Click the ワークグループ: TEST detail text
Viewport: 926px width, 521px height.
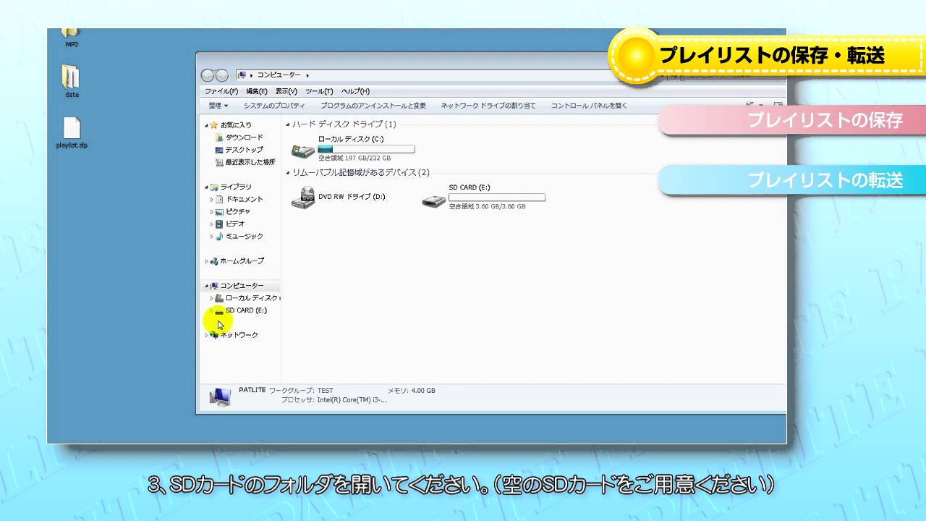(301, 391)
